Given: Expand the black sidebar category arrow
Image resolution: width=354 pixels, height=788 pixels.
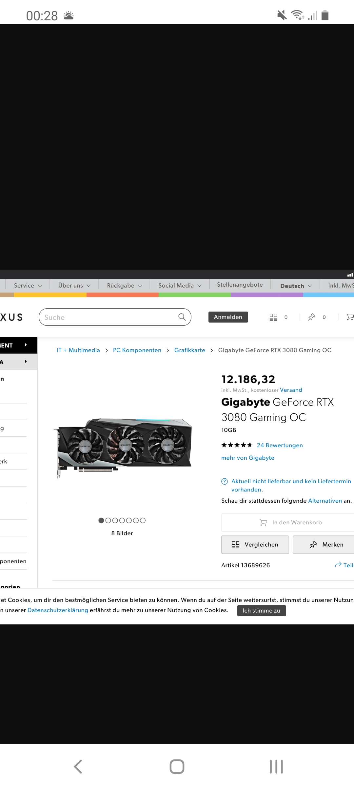Looking at the screenshot, I should pos(26,345).
